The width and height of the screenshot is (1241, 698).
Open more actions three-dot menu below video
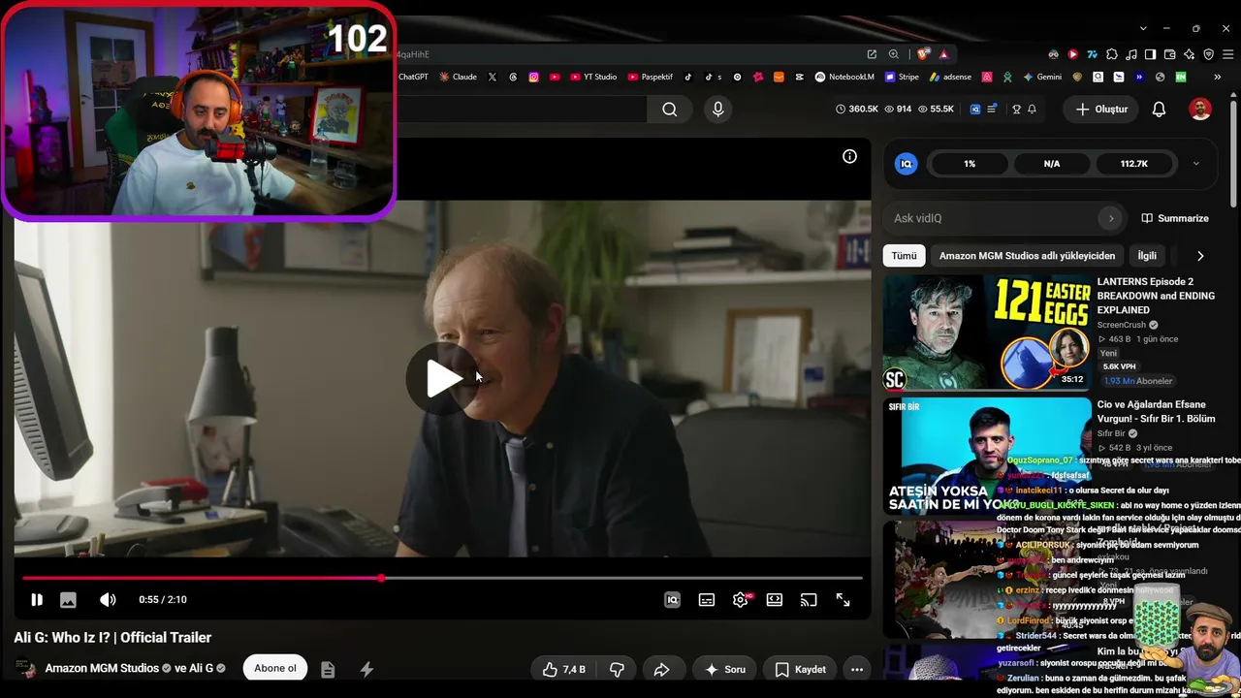856,670
